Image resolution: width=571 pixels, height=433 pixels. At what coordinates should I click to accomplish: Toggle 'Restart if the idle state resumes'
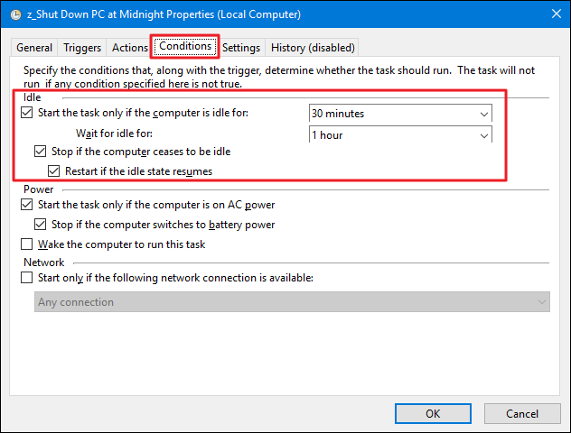point(54,170)
